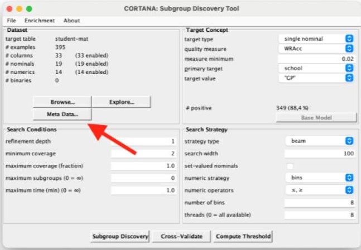361x250 pixels.
Task: Open the About menu
Action: click(x=71, y=21)
